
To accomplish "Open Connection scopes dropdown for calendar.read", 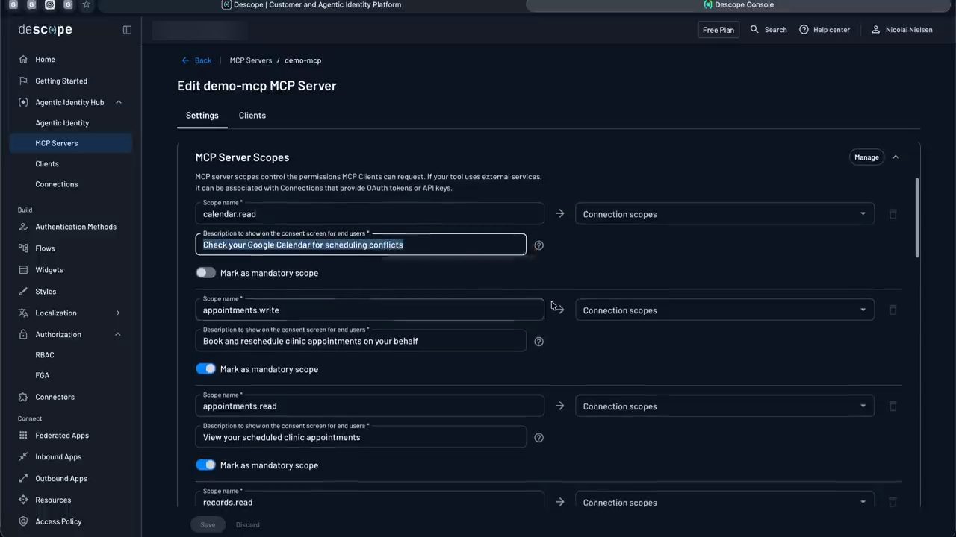I will pyautogui.click(x=724, y=214).
